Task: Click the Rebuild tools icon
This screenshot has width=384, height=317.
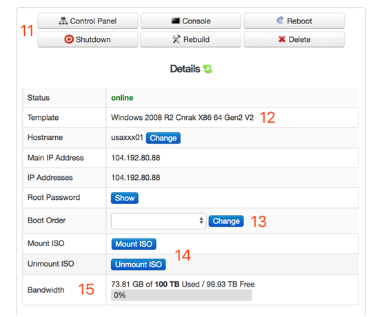Action: 176,39
